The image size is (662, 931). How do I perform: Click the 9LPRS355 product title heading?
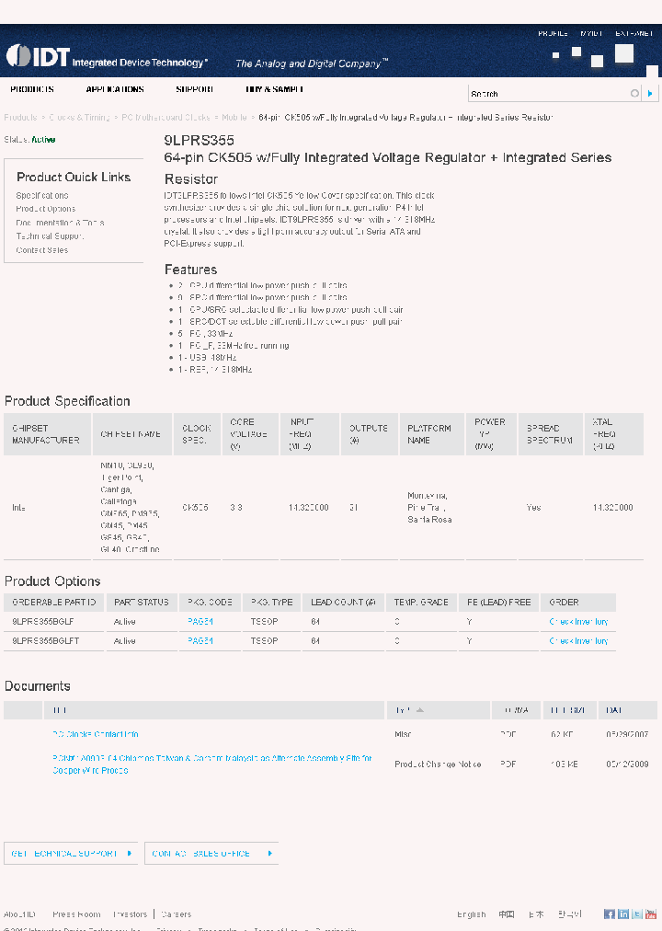[200, 140]
